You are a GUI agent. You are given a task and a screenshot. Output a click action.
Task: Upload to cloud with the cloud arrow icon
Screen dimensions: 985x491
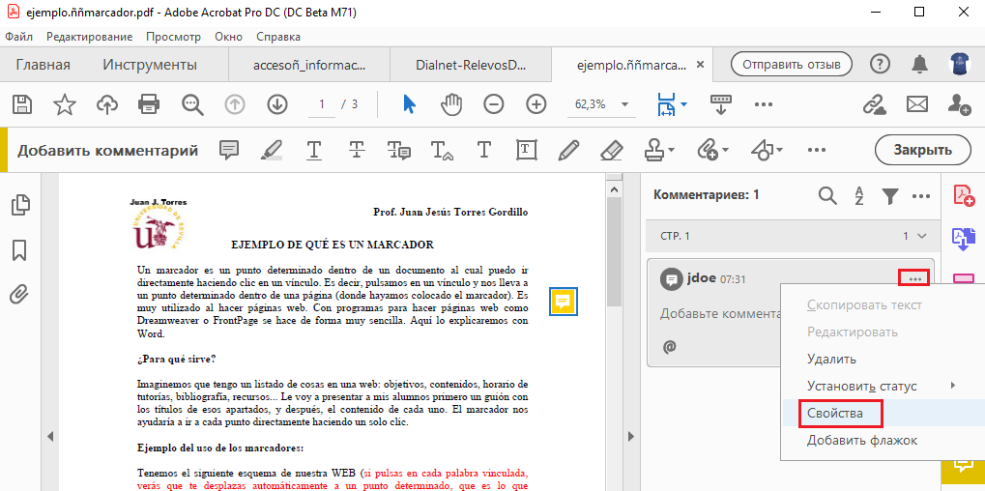pos(106,104)
